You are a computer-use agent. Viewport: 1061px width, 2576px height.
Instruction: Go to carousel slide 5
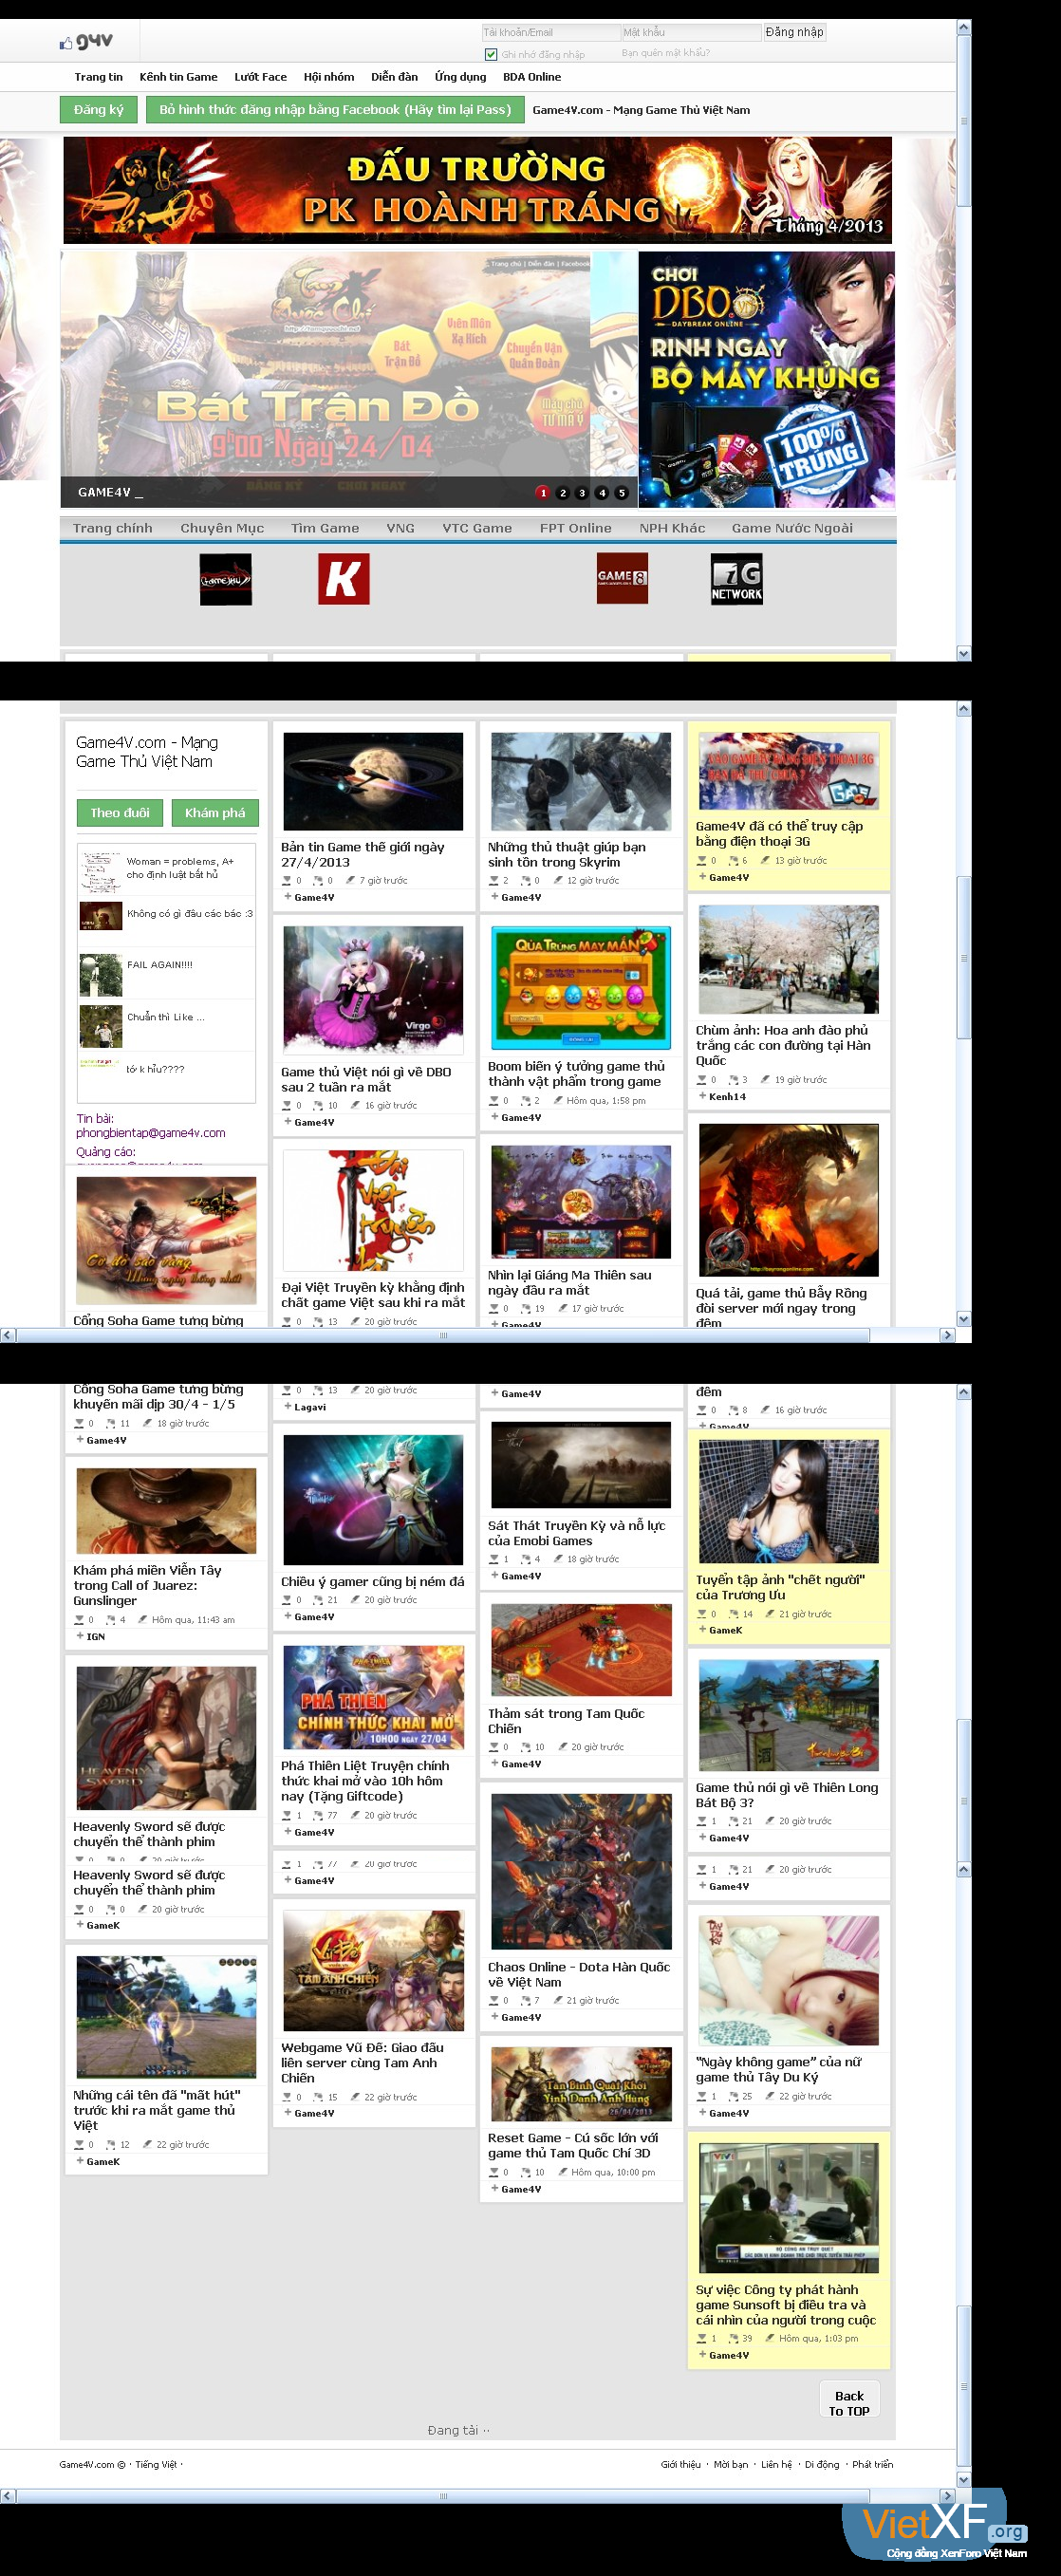pyautogui.click(x=622, y=492)
